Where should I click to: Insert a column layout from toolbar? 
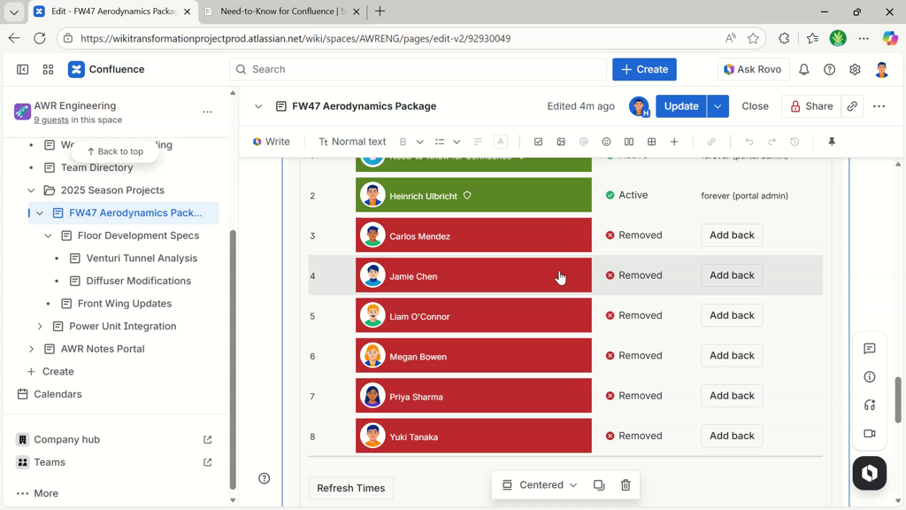tap(629, 142)
